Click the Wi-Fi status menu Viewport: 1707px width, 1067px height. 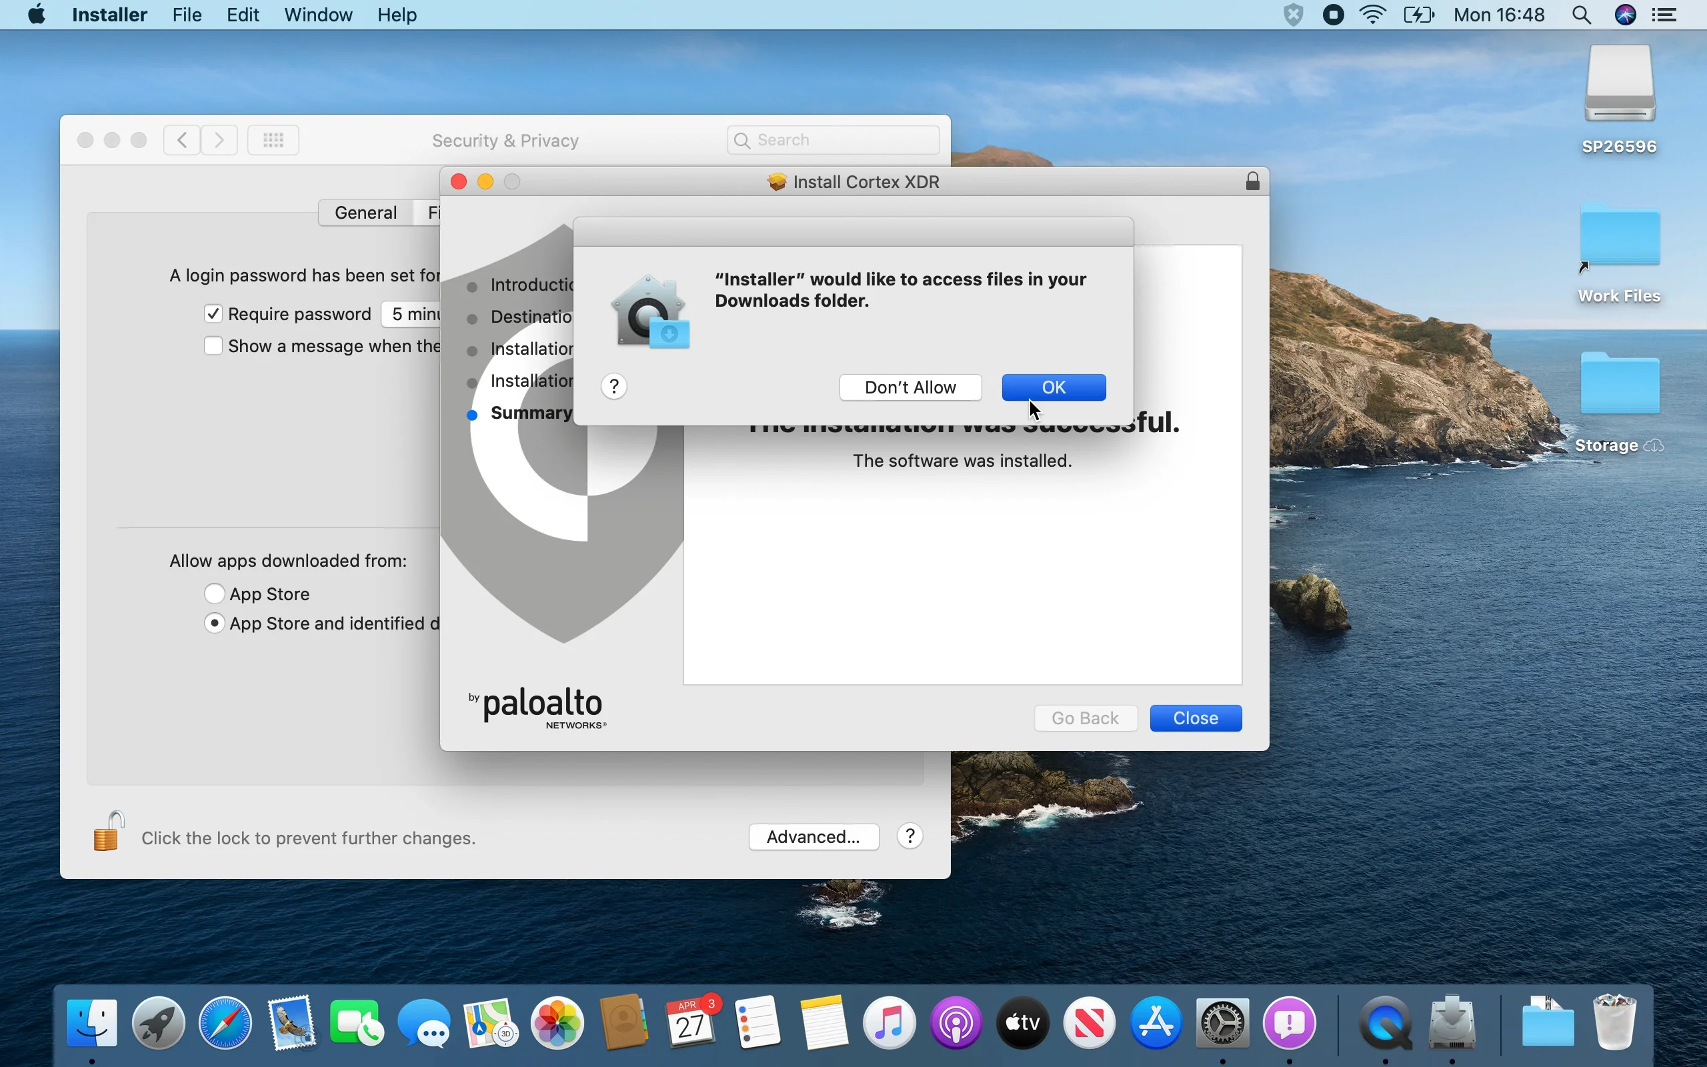pyautogui.click(x=1372, y=14)
